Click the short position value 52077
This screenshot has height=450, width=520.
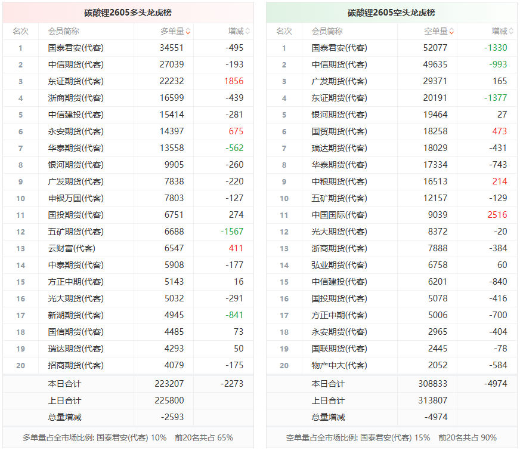[435, 48]
